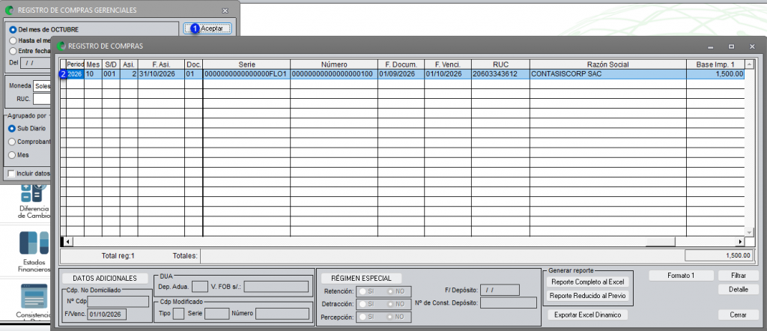Click the totals field showing 1,500.00
Screen dimensions: 767x331
[x=718, y=255]
